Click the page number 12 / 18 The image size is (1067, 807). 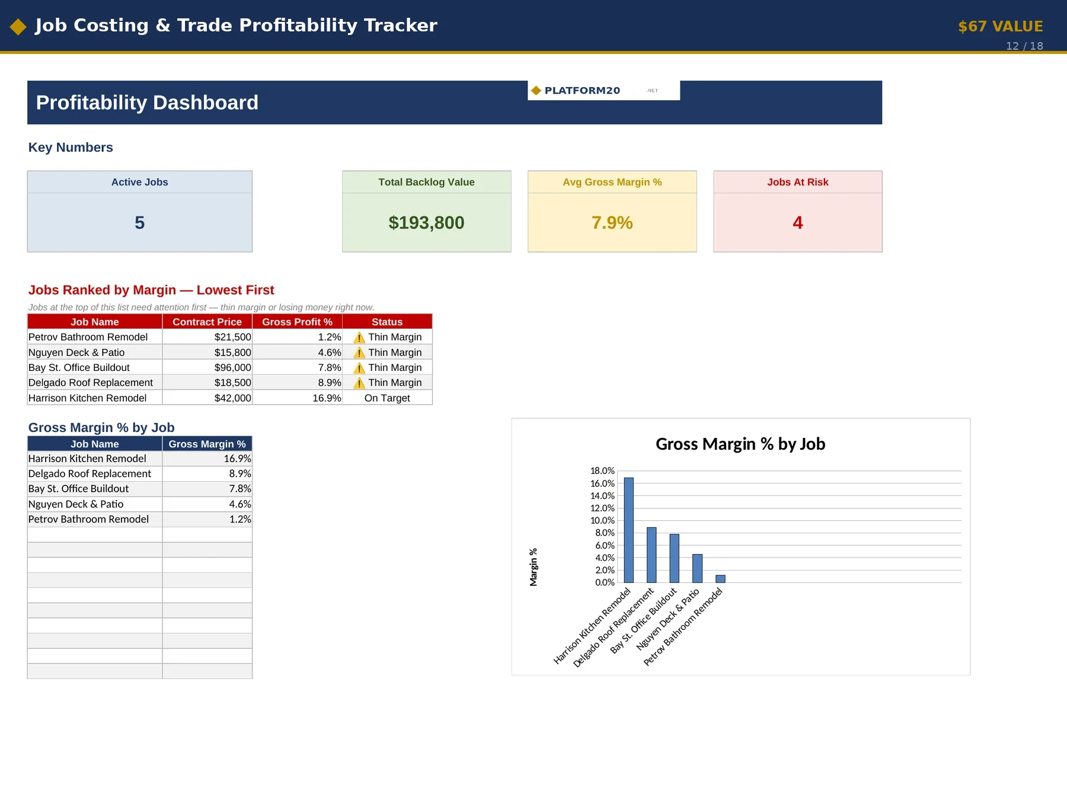click(x=1024, y=46)
